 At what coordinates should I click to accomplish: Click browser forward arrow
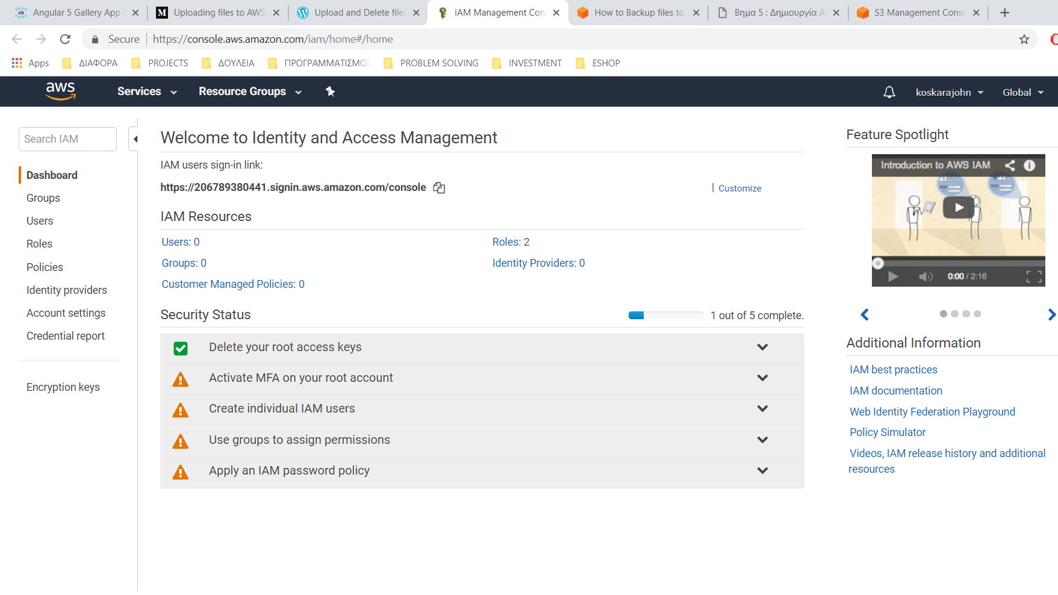(41, 39)
